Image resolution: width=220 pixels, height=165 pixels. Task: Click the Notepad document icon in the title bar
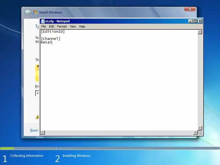coord(43,21)
